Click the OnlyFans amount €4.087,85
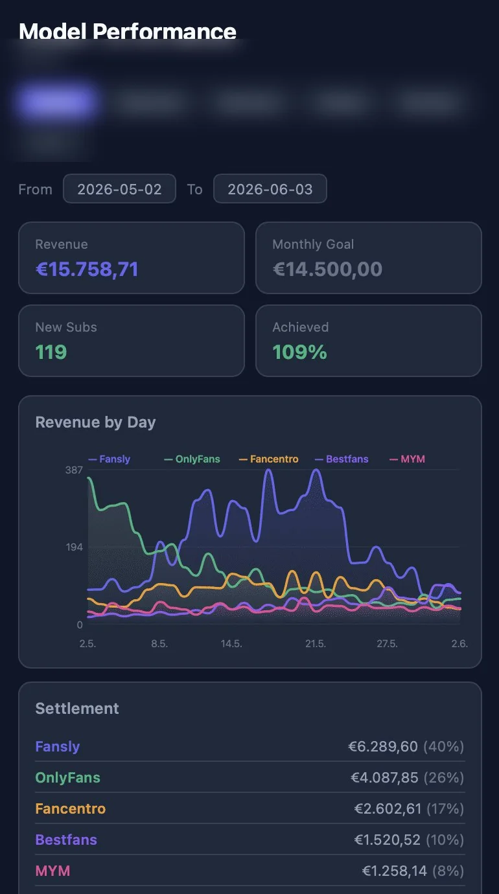 tap(385, 777)
